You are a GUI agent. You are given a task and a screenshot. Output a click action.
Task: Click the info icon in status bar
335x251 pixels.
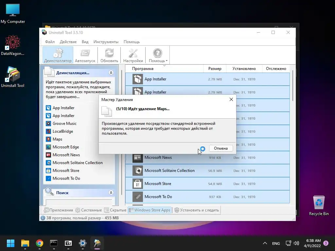(x=43, y=218)
